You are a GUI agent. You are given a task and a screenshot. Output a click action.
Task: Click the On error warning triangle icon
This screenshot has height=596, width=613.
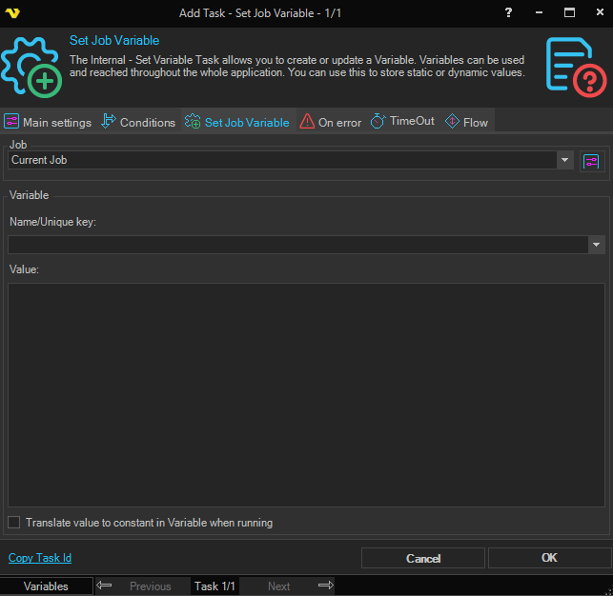click(307, 122)
